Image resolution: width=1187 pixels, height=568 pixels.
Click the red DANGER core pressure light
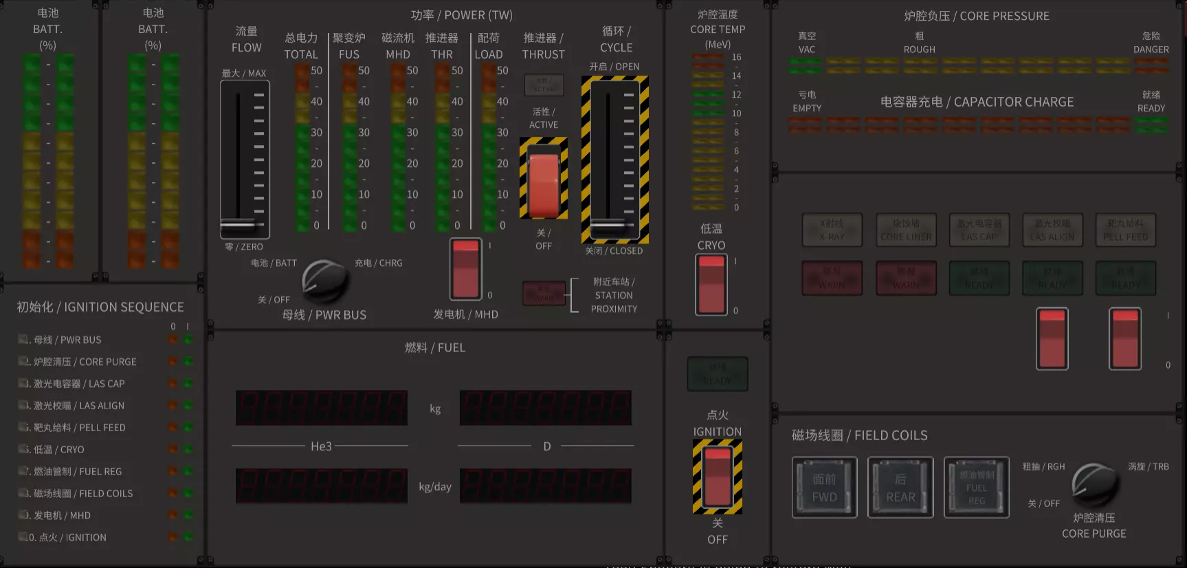coord(1152,66)
